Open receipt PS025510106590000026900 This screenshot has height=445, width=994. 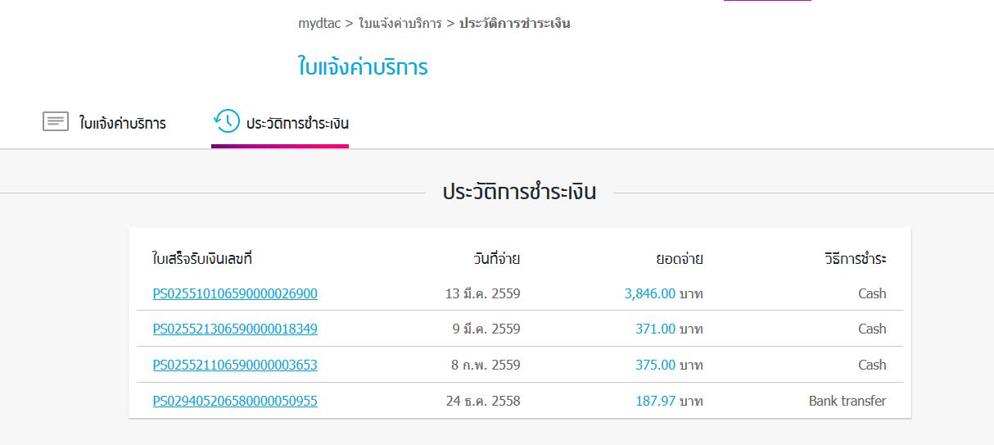[x=235, y=293]
